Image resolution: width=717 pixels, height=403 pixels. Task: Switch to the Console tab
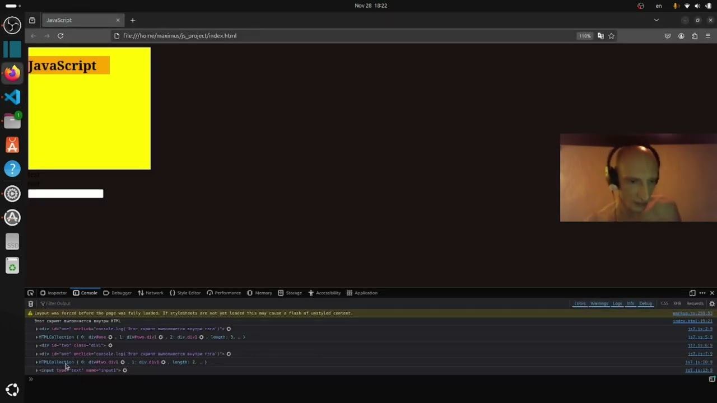pos(85,293)
